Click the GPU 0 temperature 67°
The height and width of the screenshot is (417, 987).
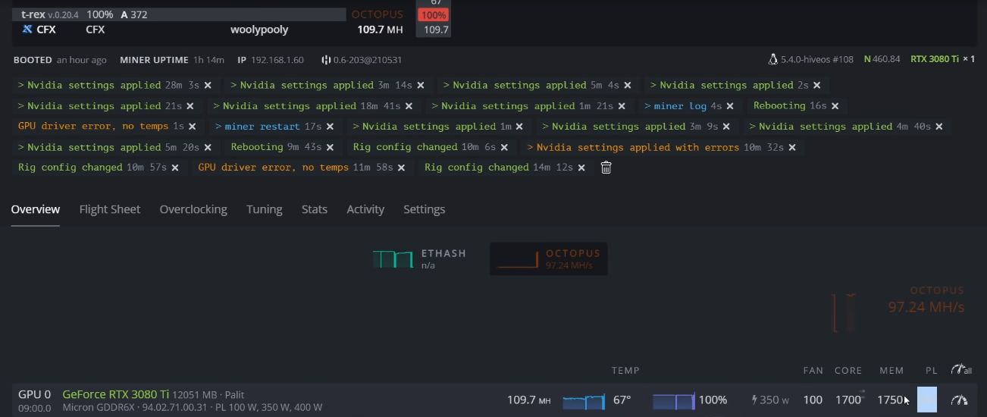tap(622, 400)
